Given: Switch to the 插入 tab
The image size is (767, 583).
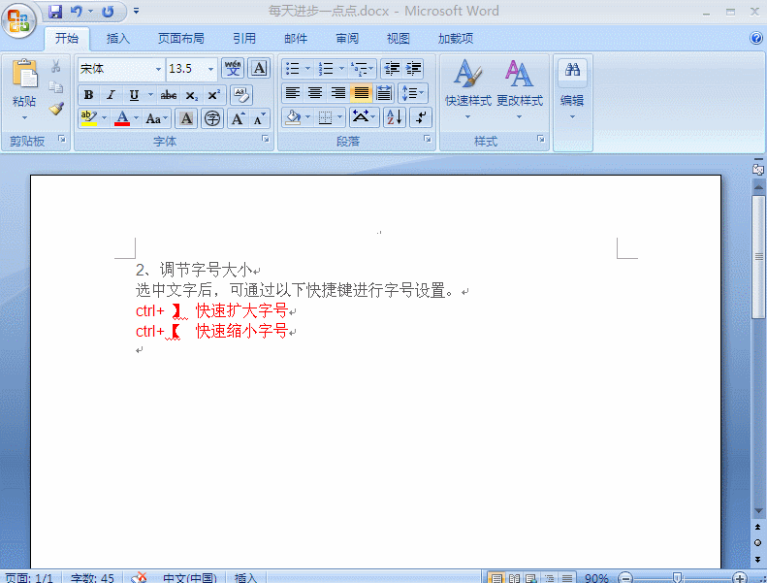Looking at the screenshot, I should [x=118, y=38].
